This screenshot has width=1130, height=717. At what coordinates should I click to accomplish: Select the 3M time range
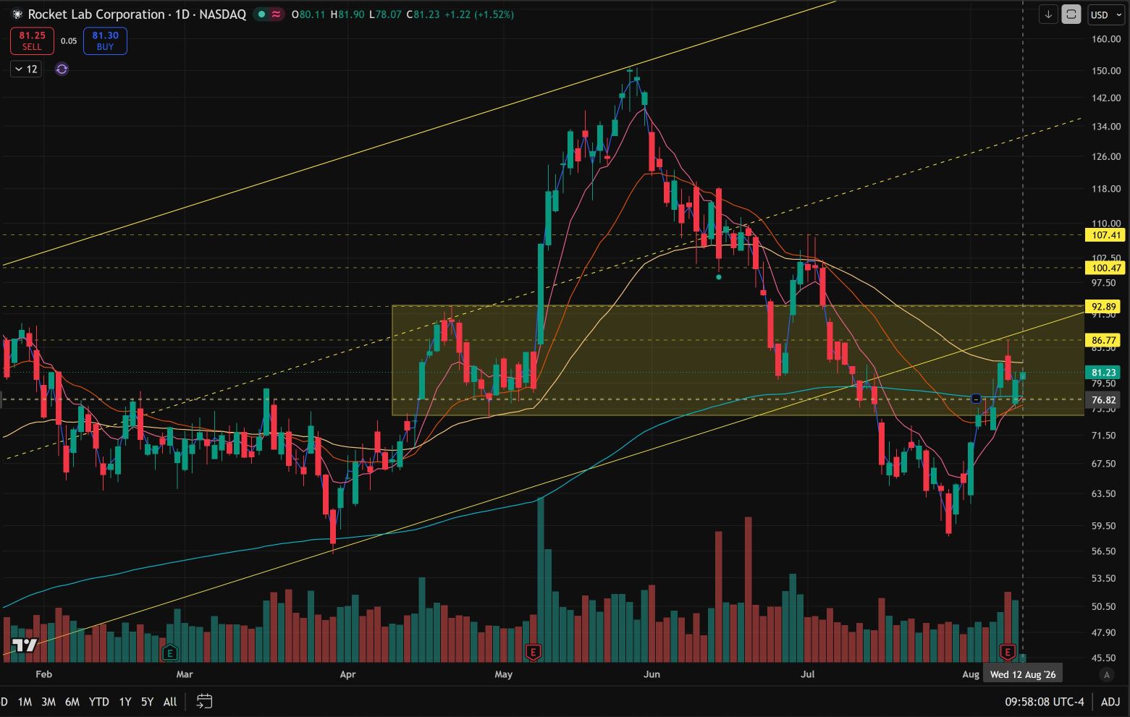[49, 702]
